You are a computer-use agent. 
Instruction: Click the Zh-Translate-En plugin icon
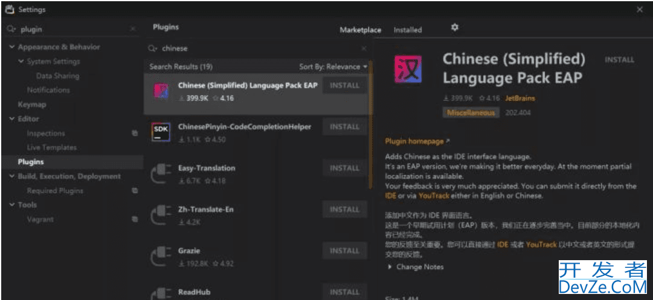(x=161, y=215)
